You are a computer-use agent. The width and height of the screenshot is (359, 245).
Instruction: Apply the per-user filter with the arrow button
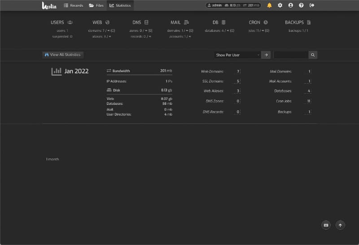pyautogui.click(x=266, y=55)
